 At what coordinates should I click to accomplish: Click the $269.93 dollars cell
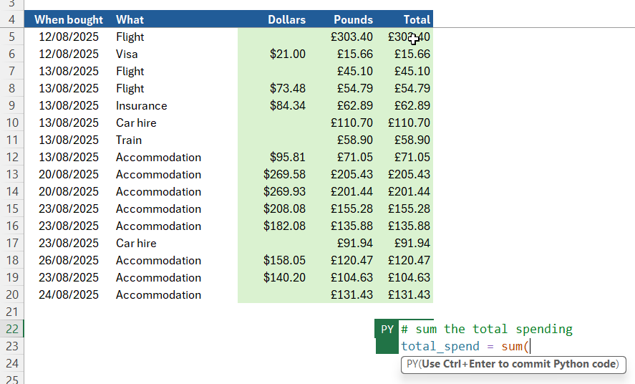pos(284,192)
